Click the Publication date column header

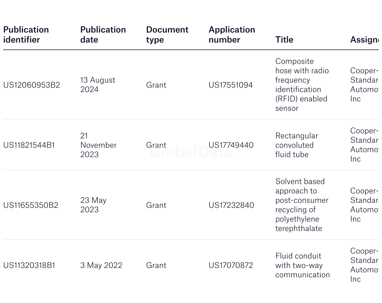point(103,35)
